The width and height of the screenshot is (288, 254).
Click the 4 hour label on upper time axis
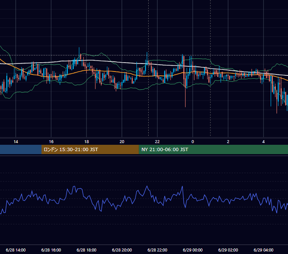263,142
